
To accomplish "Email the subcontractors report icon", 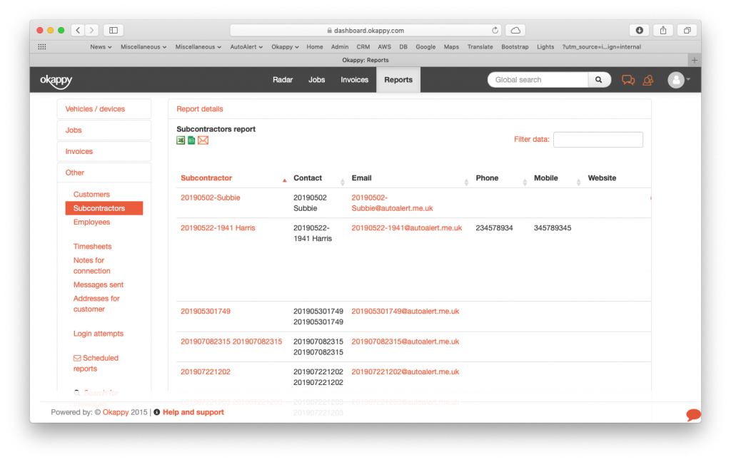I will point(203,140).
